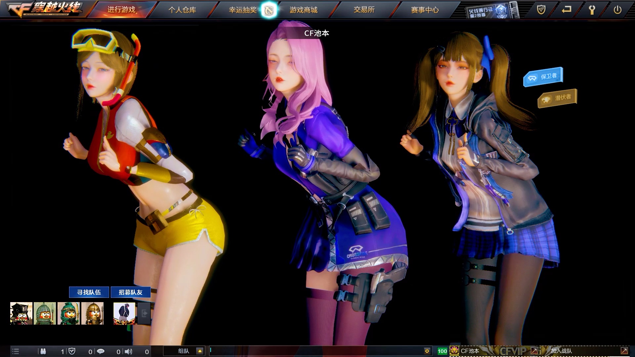Click the chat text input field
This screenshot has width=635, height=357.
[x=314, y=351]
